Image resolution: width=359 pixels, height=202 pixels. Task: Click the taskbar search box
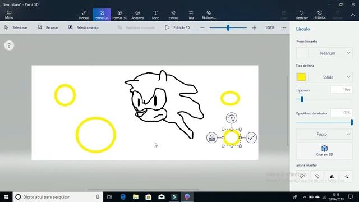click(58, 197)
